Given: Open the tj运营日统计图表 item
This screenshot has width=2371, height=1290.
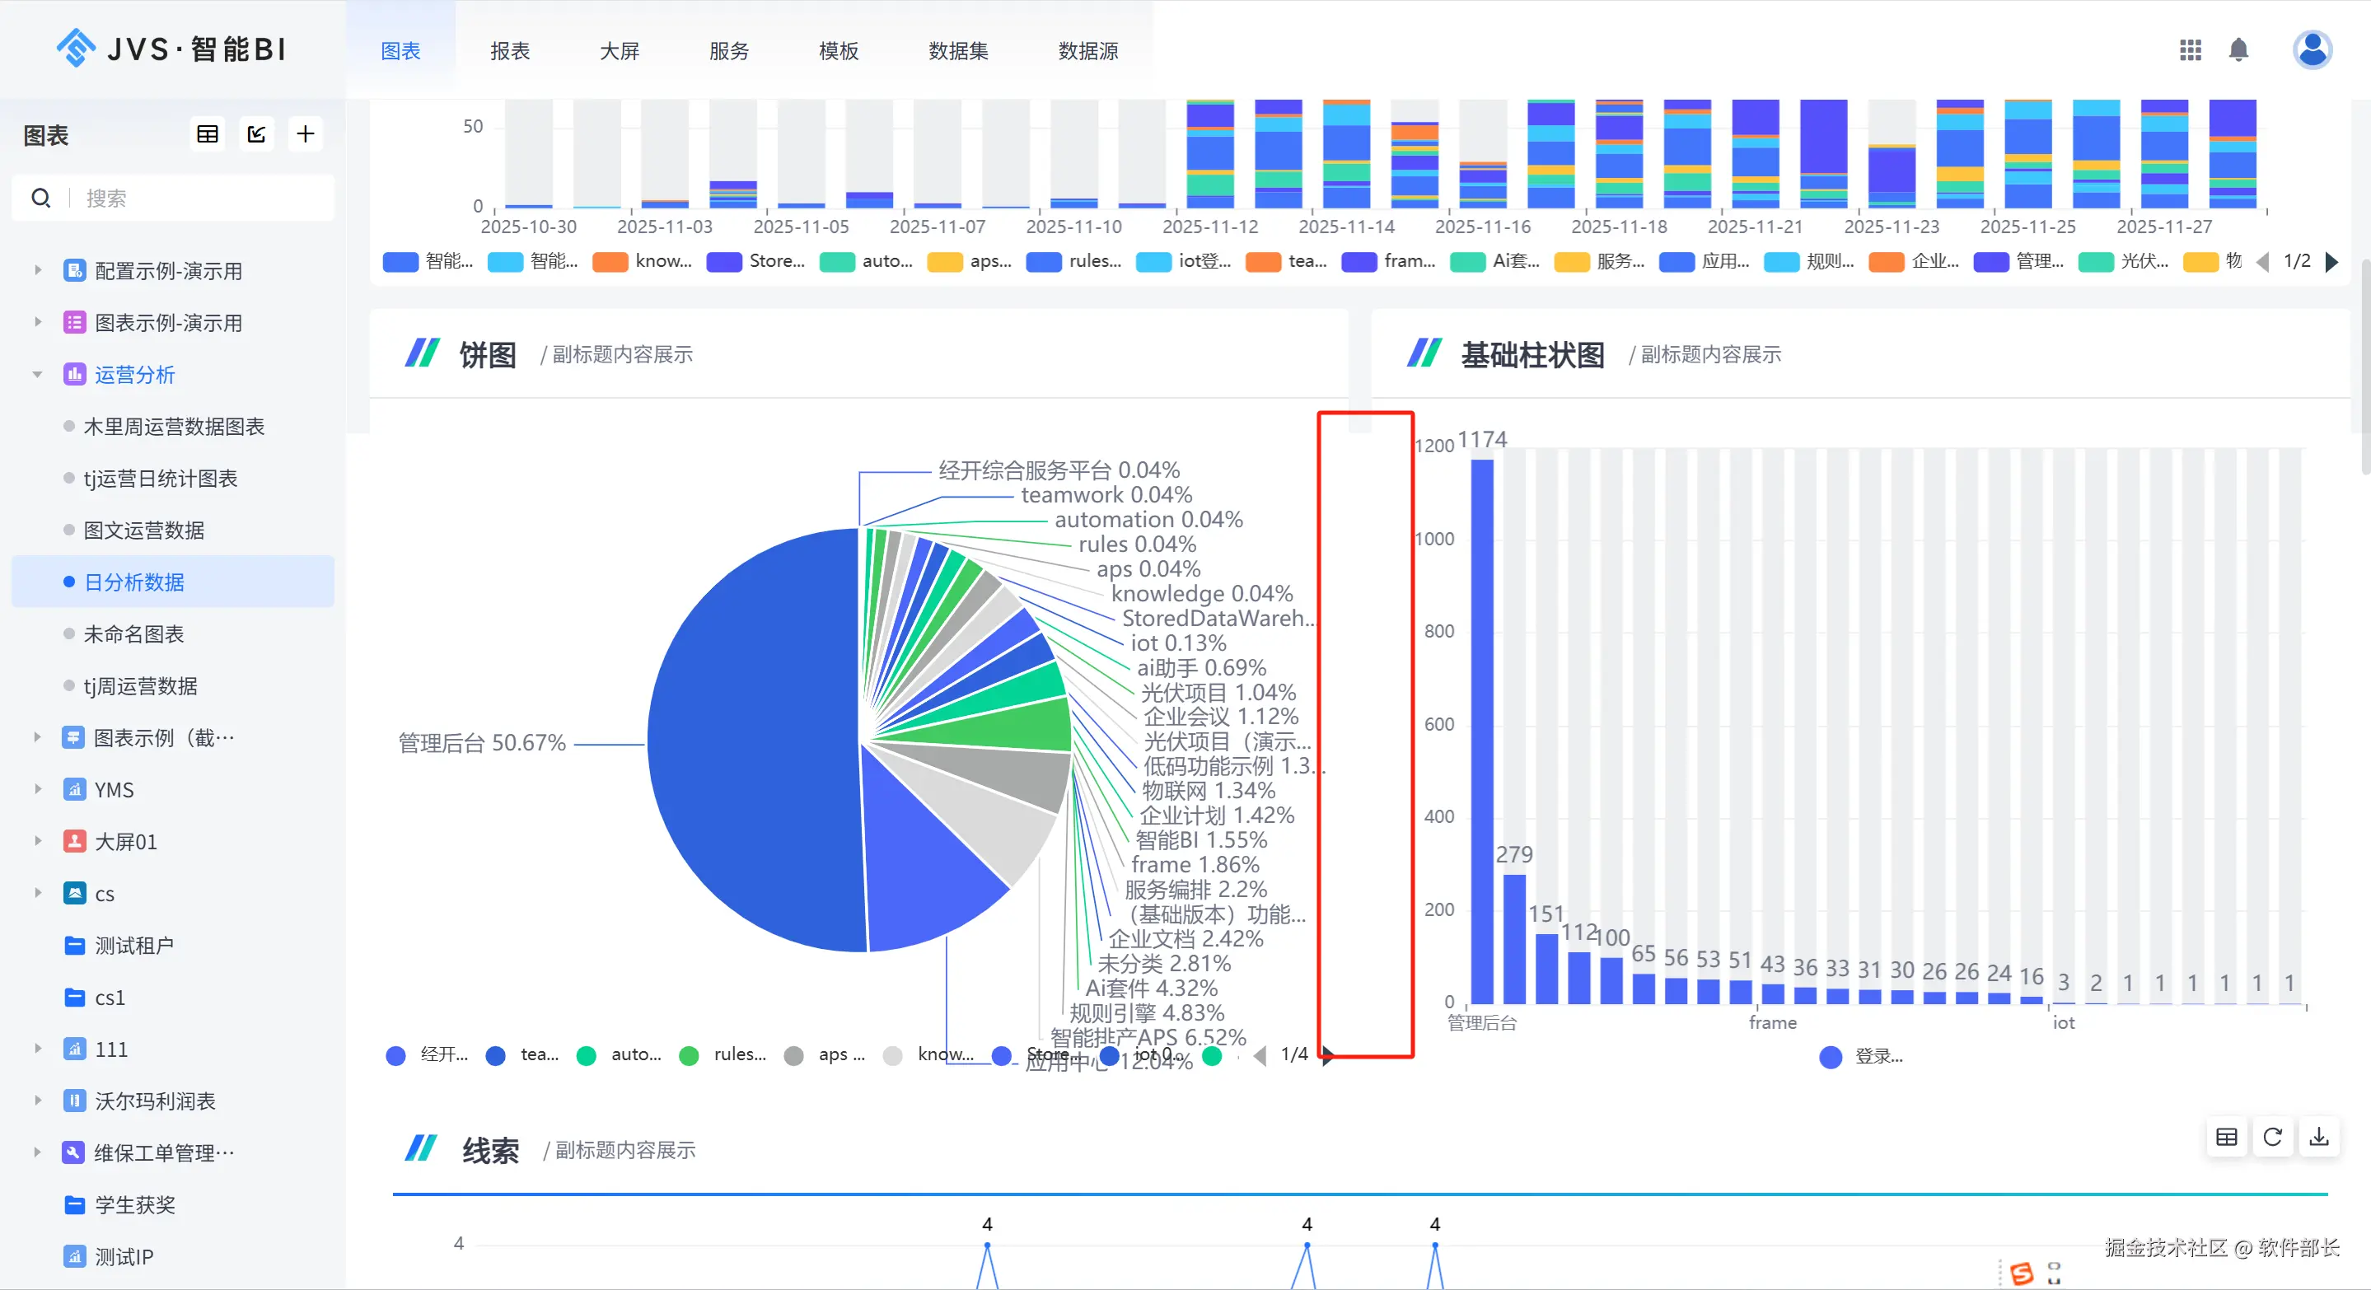Looking at the screenshot, I should [x=160, y=479].
